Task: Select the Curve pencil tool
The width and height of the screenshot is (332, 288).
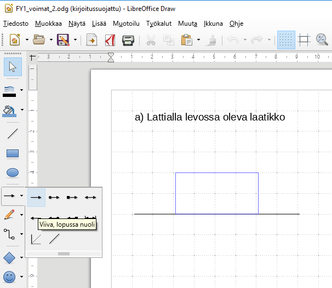Action: coord(9,215)
